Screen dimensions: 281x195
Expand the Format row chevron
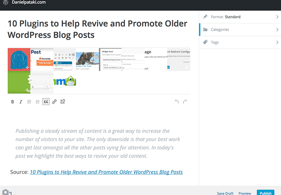pos(277,17)
